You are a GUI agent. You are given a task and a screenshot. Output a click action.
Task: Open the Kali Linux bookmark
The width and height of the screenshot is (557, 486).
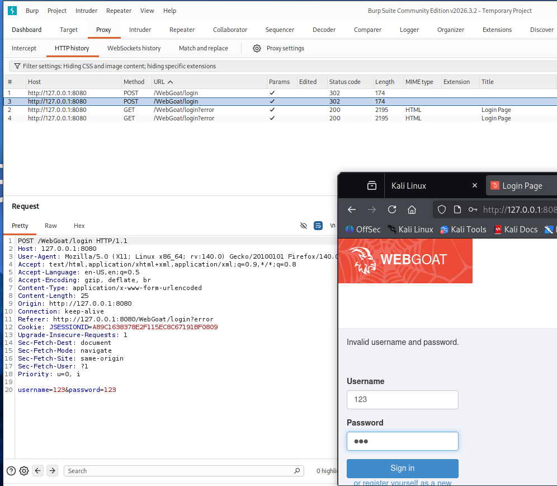410,230
